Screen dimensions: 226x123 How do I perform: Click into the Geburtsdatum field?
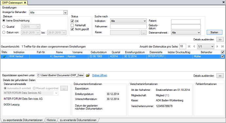coord(186,27)
